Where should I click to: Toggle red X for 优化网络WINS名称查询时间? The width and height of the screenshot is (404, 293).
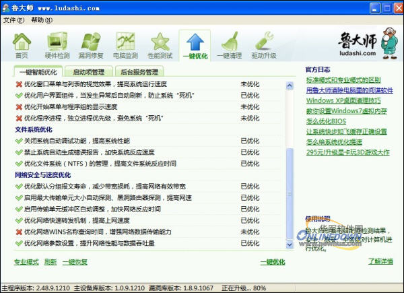tap(19, 232)
